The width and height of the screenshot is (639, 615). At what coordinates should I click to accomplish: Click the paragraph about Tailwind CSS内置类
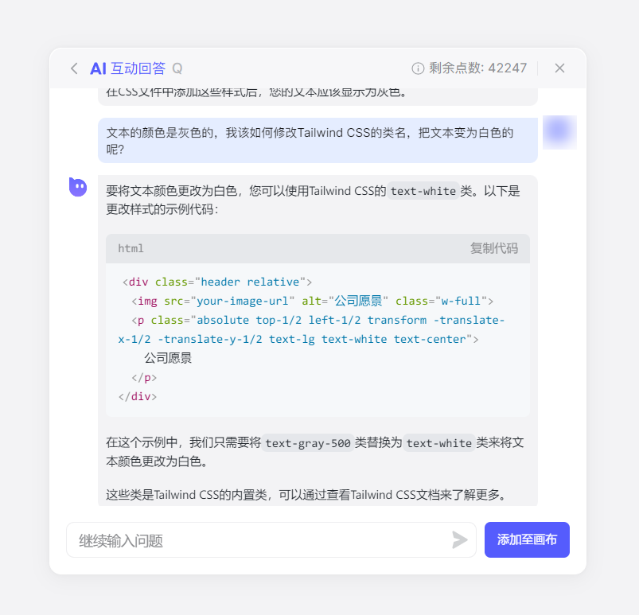[306, 495]
